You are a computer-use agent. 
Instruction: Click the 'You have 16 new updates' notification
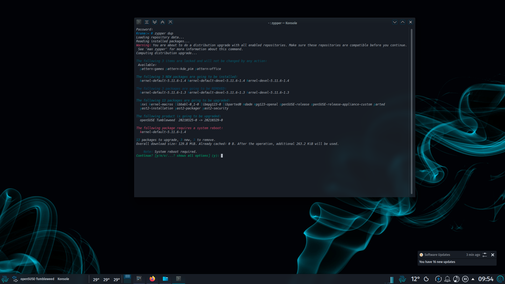coord(437,262)
